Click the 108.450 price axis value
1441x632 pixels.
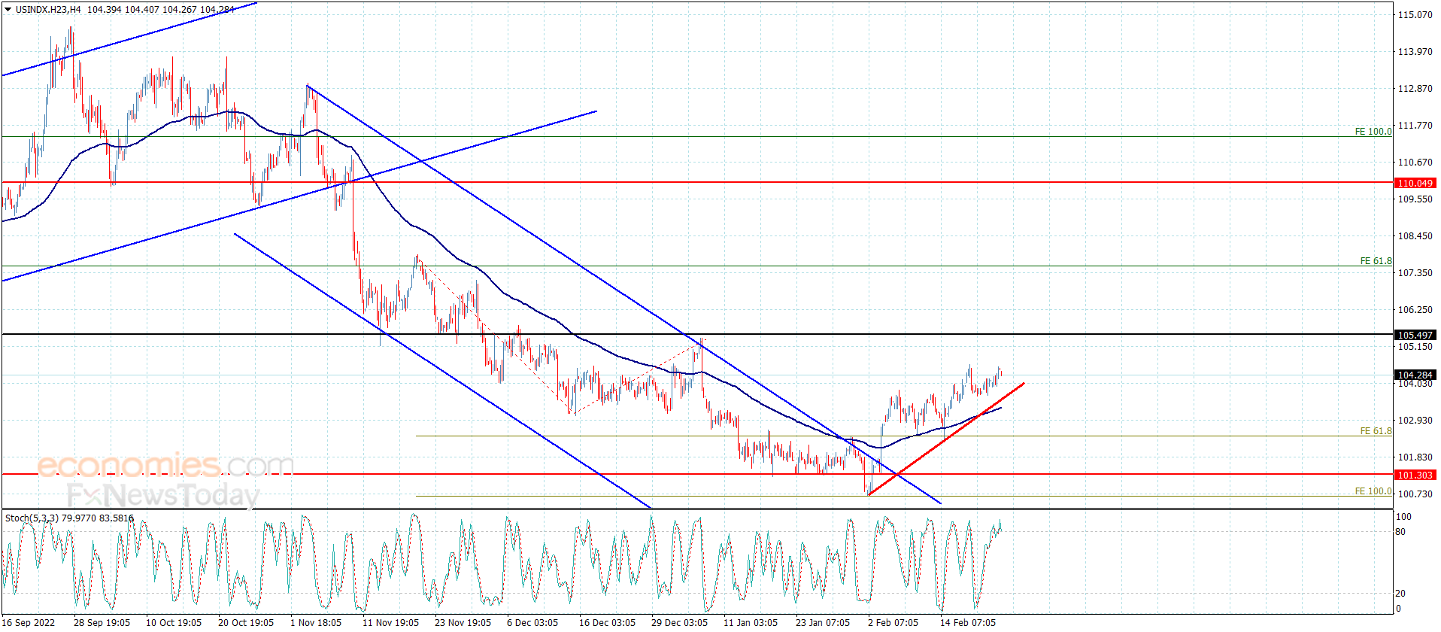[1415, 235]
